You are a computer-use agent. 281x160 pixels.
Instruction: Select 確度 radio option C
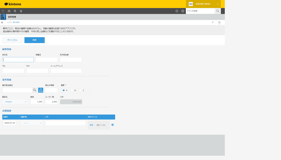click(80, 90)
